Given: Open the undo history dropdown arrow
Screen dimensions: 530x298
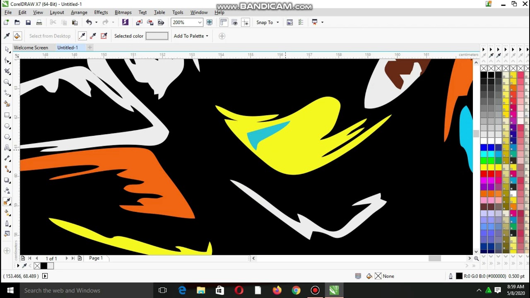Looking at the screenshot, I should point(96,22).
